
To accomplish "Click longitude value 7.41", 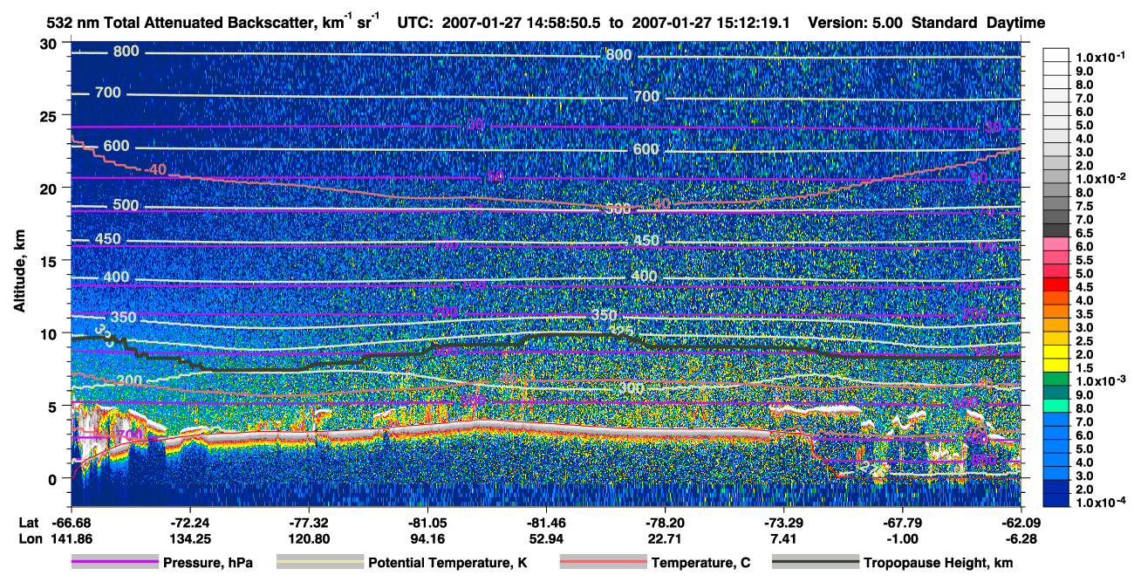I will pos(783,539).
